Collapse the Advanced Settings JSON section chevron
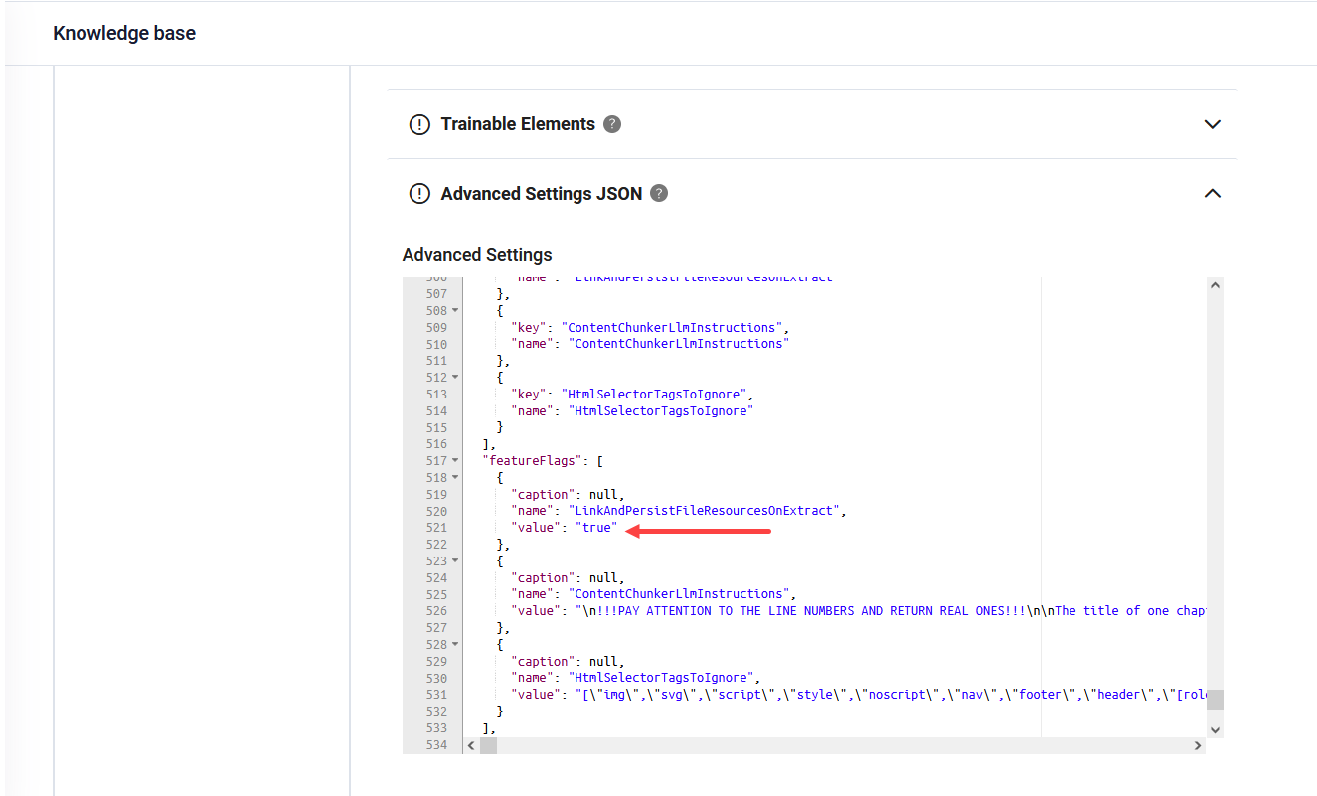Viewport: 1317px width, 796px height. 1212,194
